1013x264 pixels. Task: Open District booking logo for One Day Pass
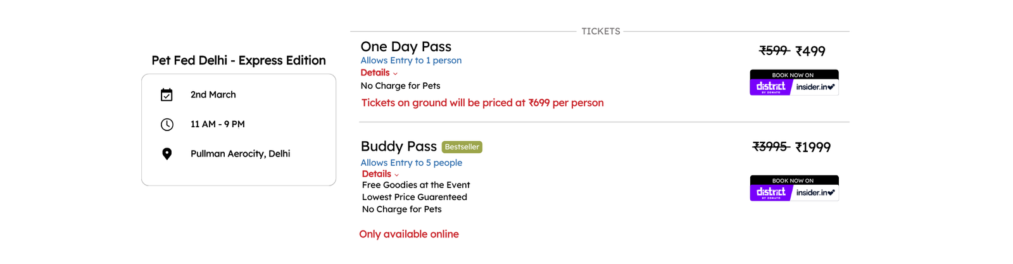[771, 87]
